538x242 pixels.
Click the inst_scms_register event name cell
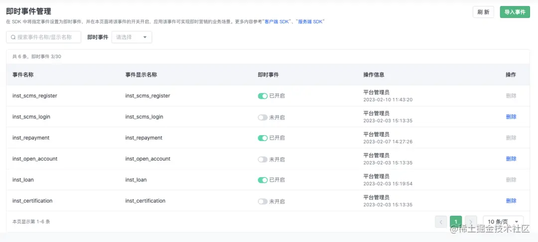click(x=35, y=96)
